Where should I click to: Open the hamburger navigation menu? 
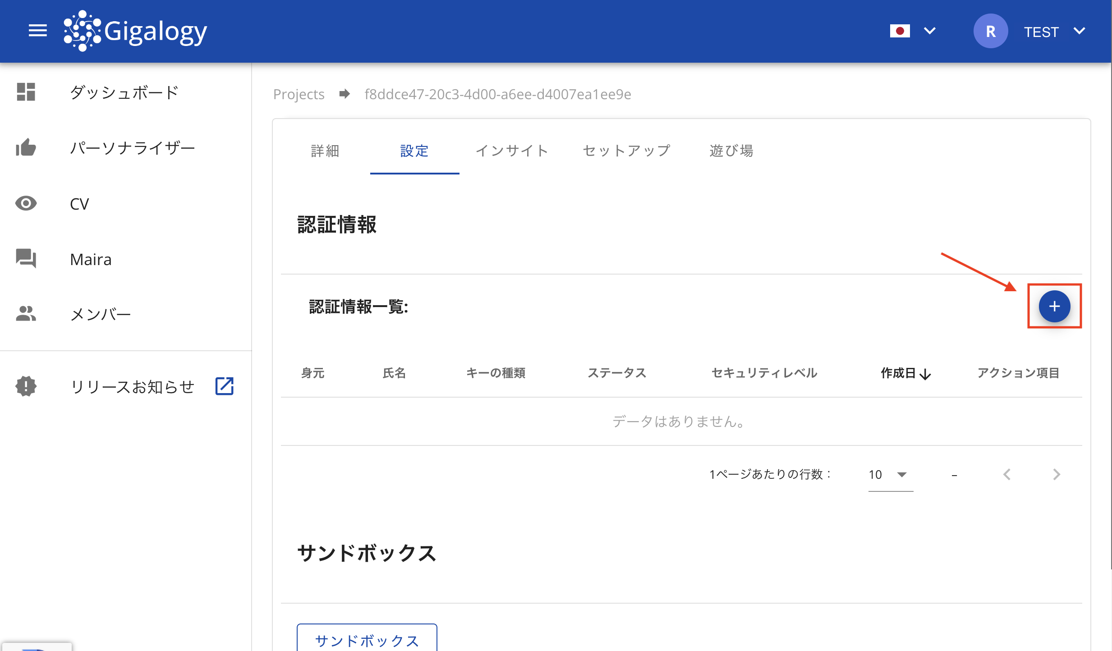coord(37,31)
